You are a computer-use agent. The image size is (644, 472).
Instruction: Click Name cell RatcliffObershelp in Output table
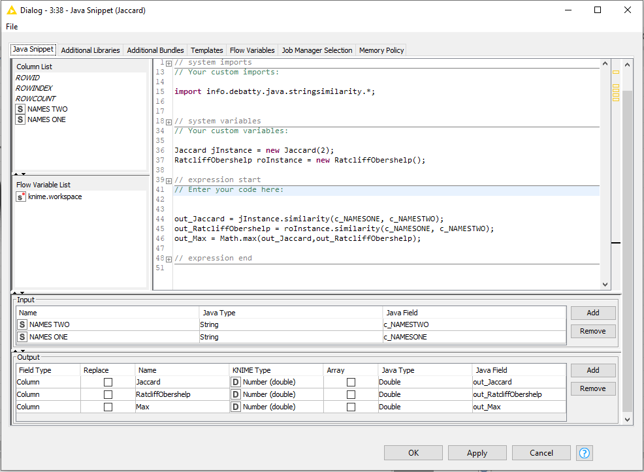182,394
